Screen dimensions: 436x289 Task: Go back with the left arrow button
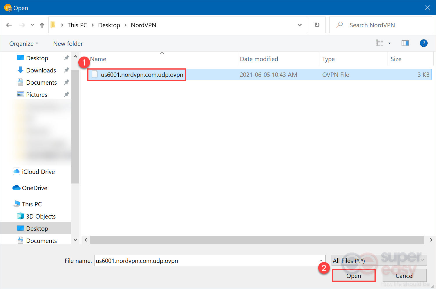coord(9,25)
